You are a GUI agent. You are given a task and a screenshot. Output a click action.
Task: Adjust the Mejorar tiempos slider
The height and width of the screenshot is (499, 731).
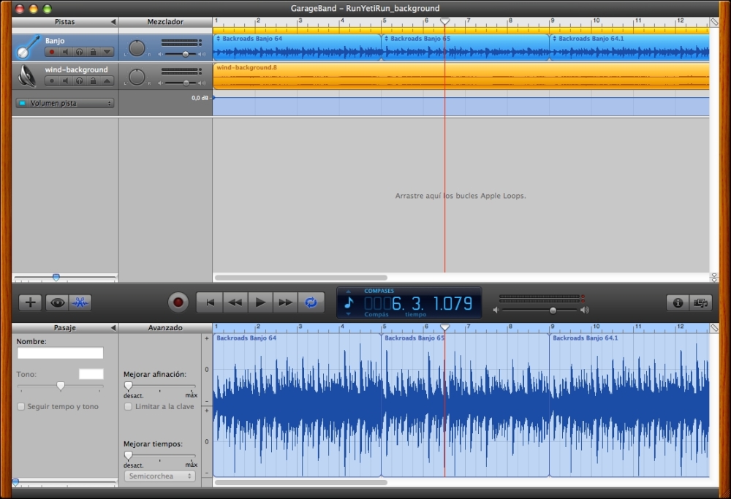pos(128,455)
